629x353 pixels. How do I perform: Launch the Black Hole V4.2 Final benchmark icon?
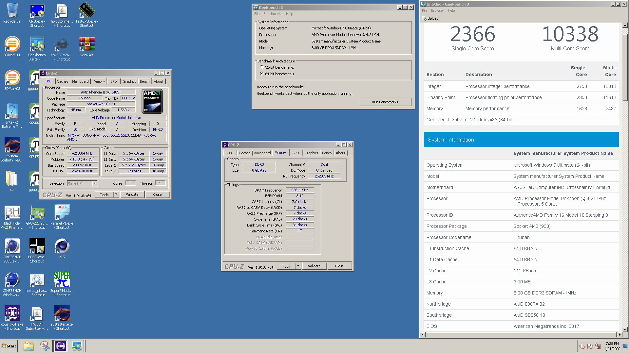coord(12,217)
